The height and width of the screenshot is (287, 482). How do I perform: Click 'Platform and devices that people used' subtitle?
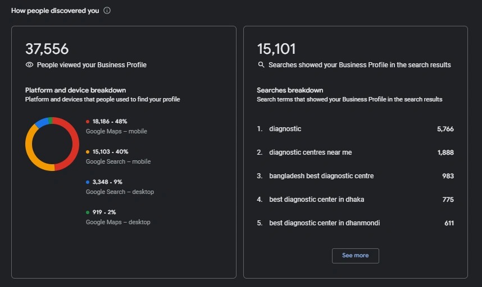102,99
